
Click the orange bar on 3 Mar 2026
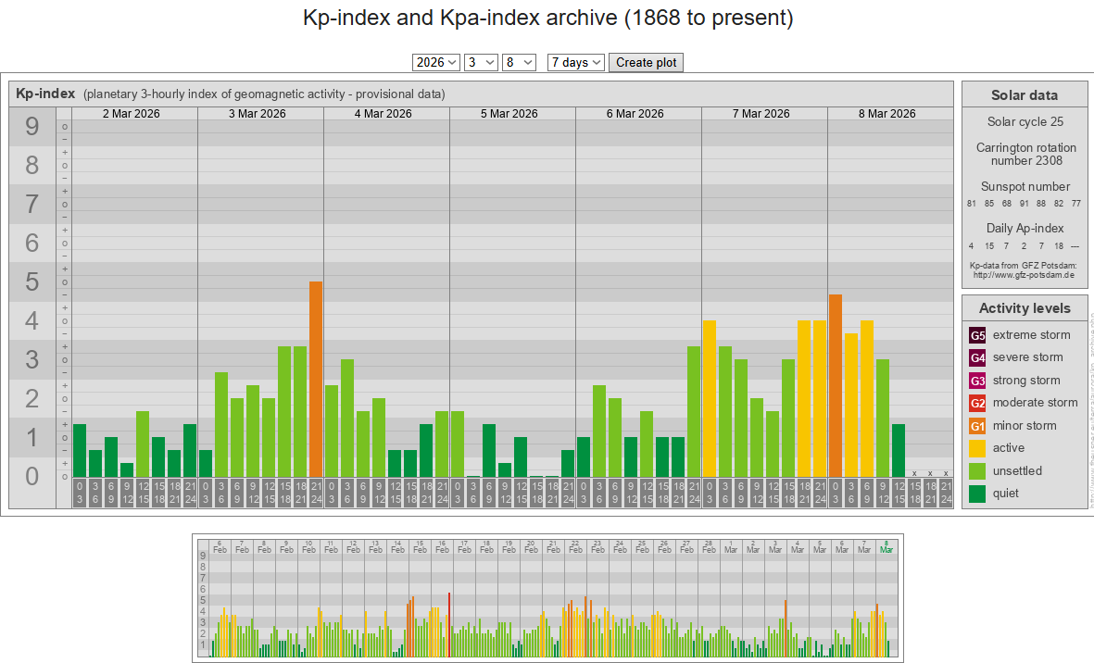click(316, 379)
